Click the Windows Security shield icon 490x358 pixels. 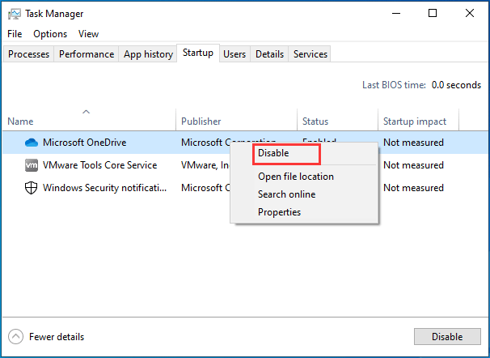(31, 188)
